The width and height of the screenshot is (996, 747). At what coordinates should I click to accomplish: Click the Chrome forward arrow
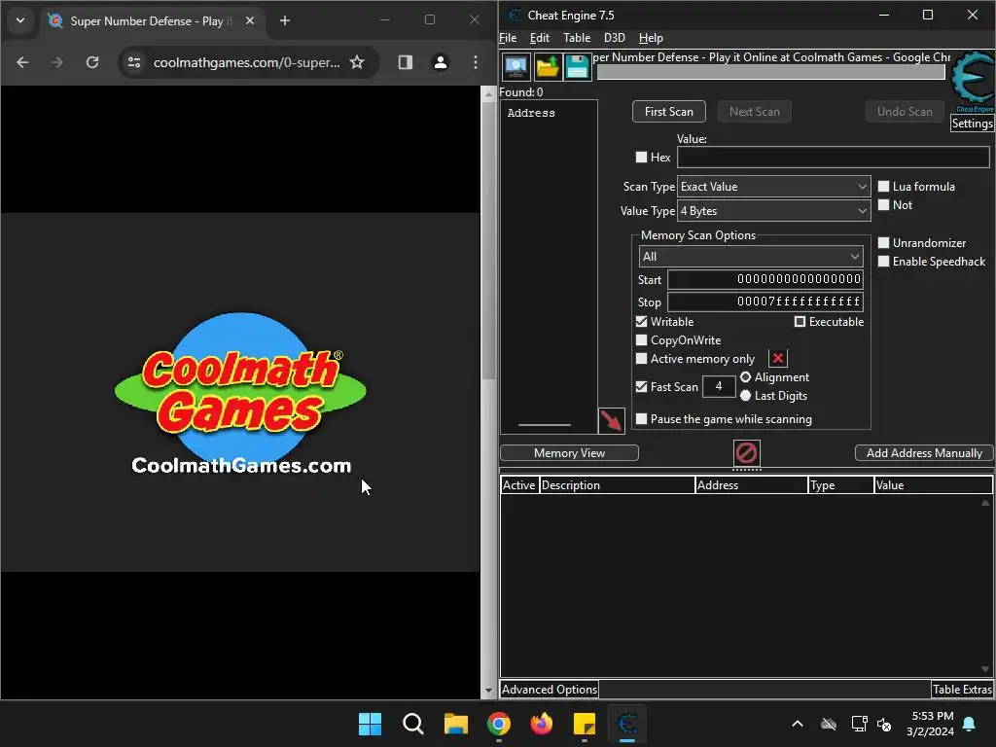tap(57, 62)
